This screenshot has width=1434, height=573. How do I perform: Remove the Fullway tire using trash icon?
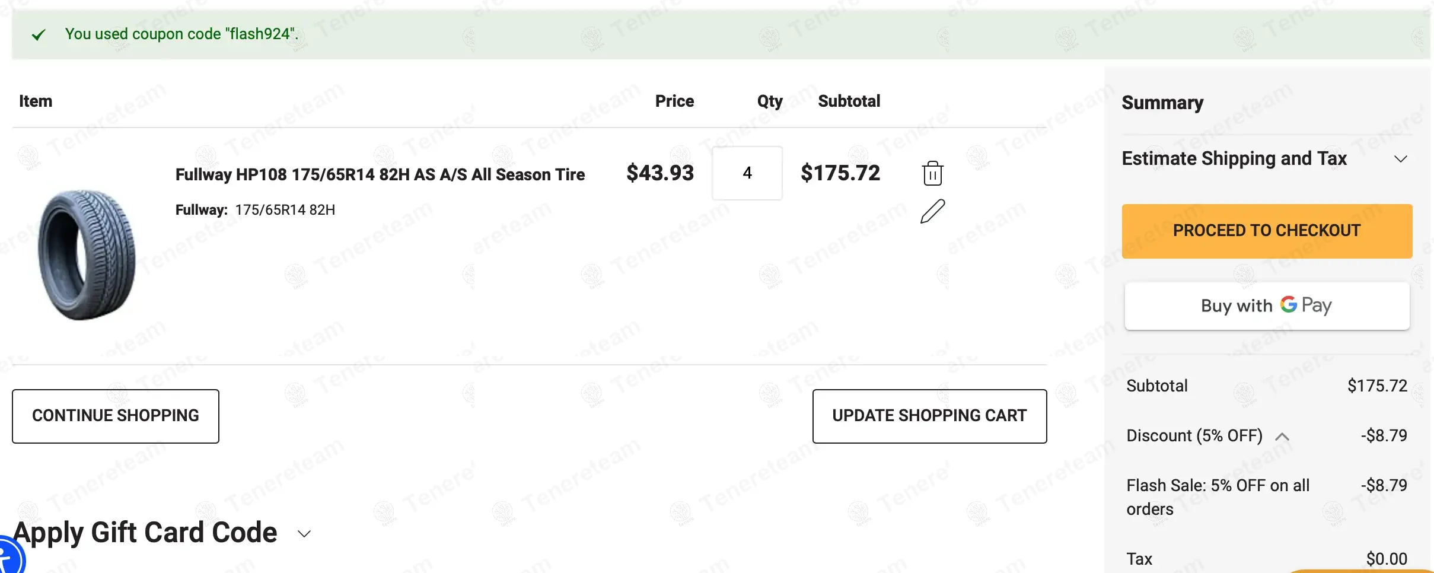coord(932,173)
